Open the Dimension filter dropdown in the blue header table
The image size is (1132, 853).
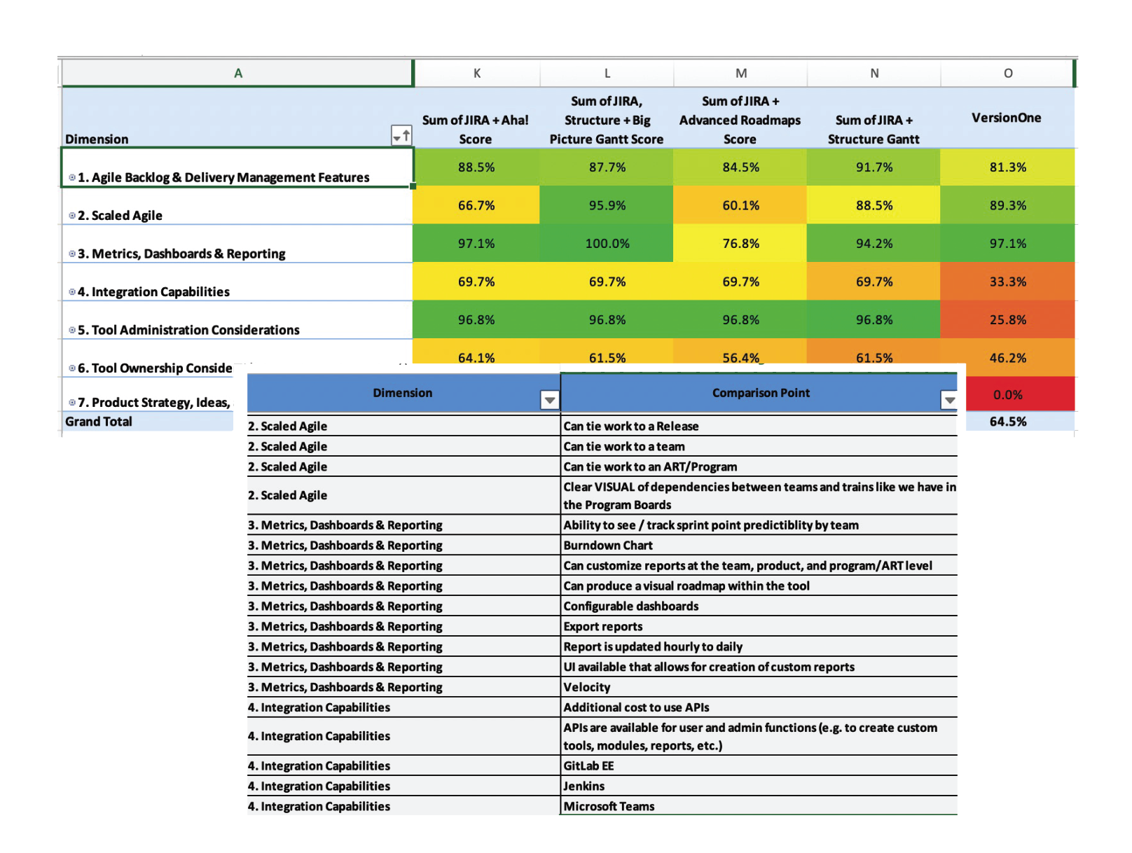click(x=551, y=398)
